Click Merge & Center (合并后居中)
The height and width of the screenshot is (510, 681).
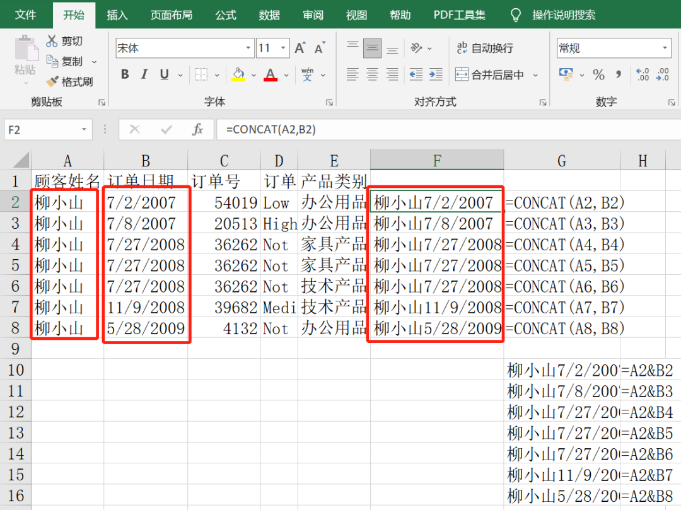click(489, 74)
